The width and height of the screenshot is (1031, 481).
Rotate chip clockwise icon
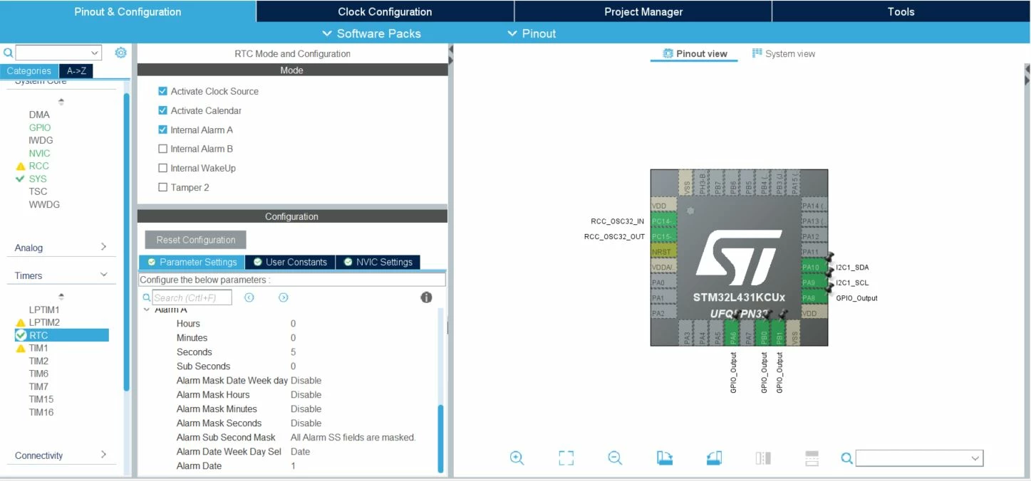tap(665, 458)
